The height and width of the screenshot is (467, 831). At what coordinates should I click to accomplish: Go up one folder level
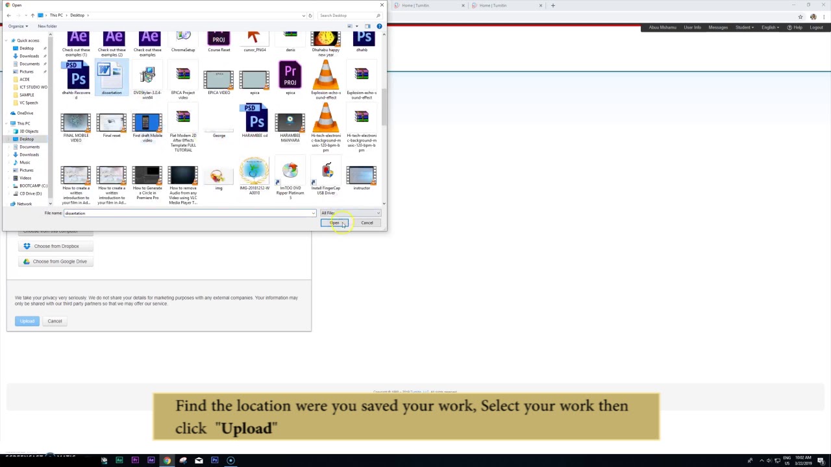tap(32, 15)
